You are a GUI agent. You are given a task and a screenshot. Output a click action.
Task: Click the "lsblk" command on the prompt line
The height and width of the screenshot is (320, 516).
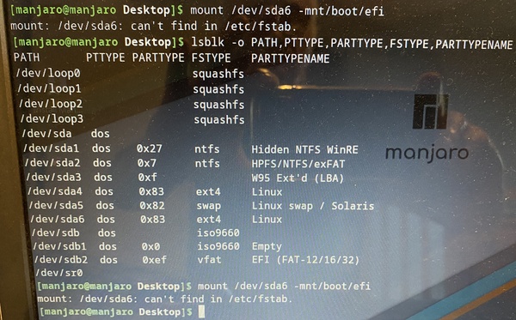click(208, 42)
